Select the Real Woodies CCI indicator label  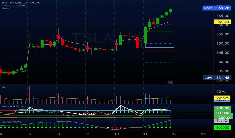12,106
